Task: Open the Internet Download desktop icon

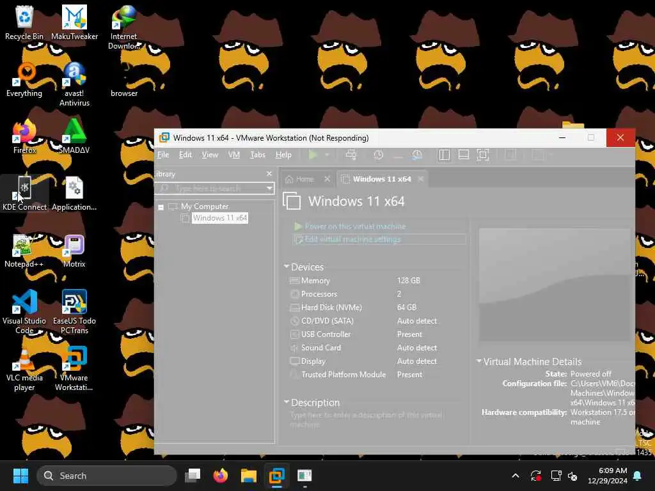Action: tap(124, 27)
